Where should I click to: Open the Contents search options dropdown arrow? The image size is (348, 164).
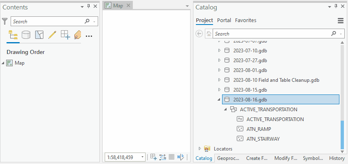point(94,22)
